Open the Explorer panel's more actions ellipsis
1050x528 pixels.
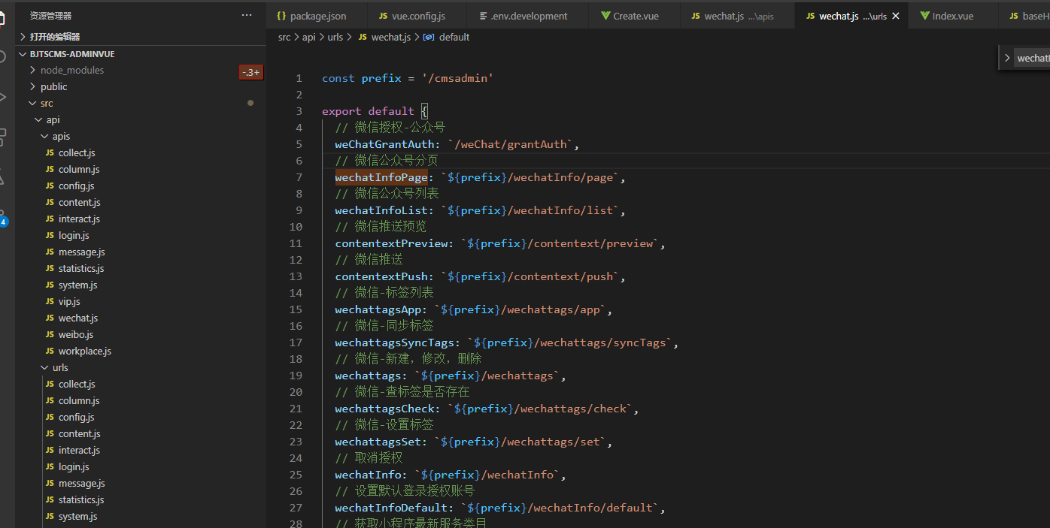pyautogui.click(x=247, y=15)
